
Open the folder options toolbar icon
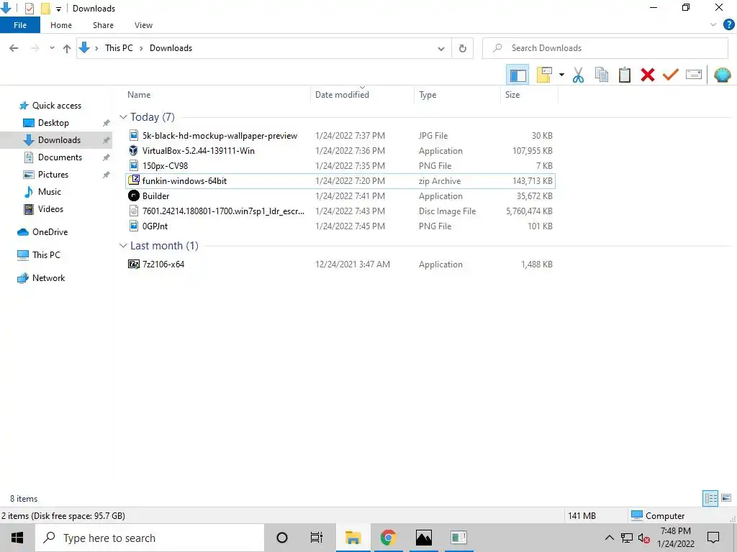(x=544, y=75)
